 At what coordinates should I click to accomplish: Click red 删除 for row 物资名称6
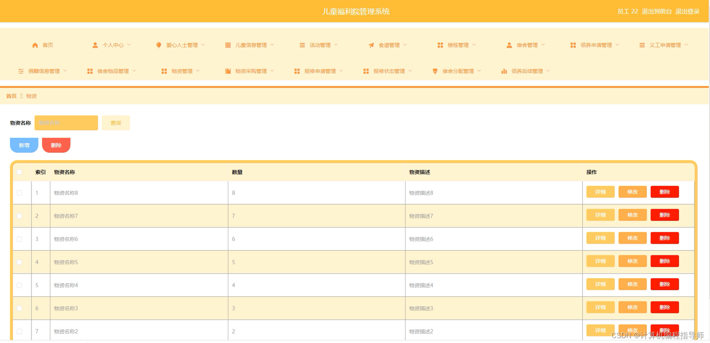click(x=665, y=238)
